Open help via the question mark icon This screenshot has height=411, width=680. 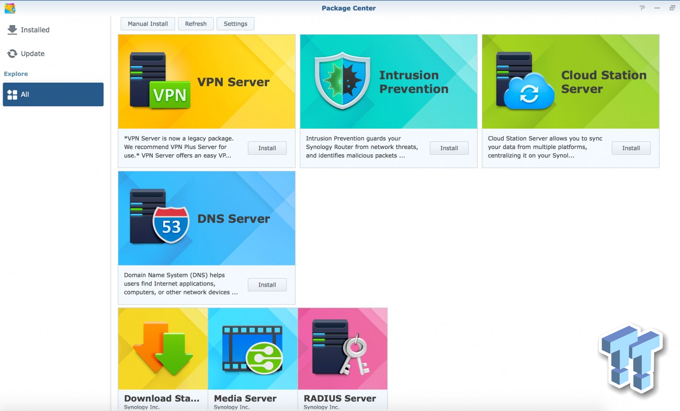point(642,8)
